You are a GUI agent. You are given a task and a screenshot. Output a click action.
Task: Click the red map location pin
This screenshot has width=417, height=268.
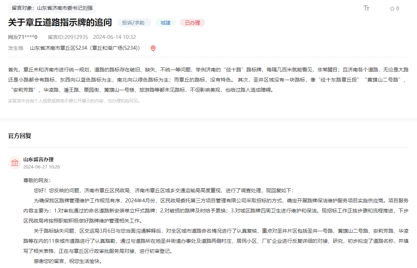pos(153,48)
